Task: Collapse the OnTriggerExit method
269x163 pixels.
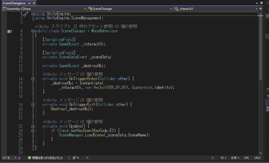Action: pos(33,105)
